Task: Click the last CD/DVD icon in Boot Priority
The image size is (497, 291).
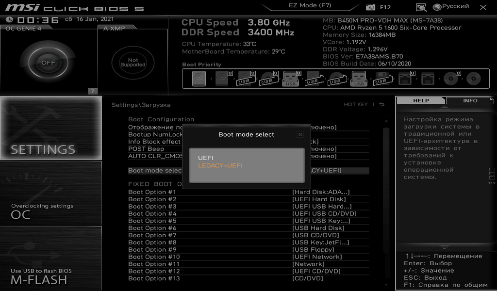Action: 474,79
